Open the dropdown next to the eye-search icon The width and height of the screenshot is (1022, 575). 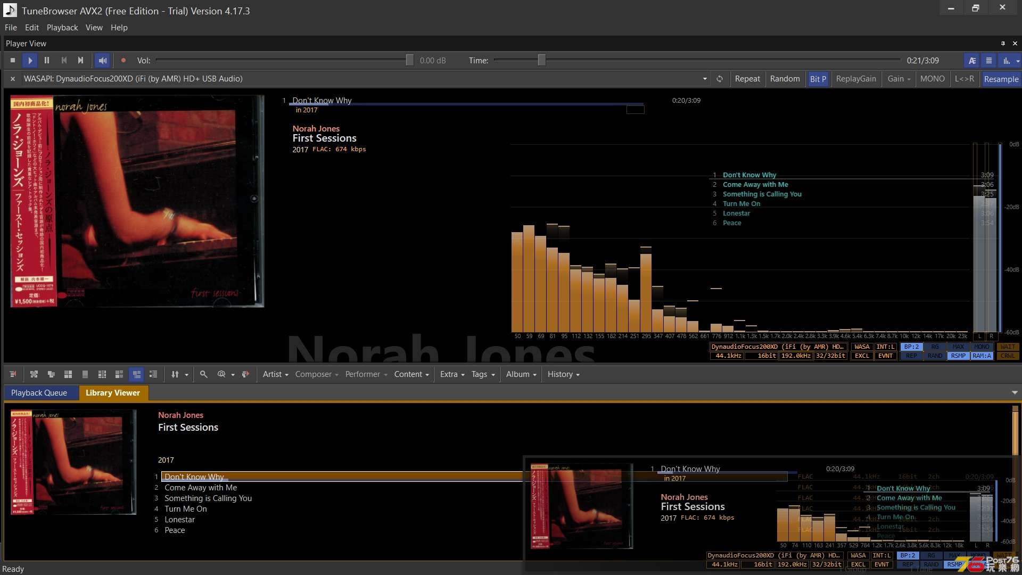233,375
